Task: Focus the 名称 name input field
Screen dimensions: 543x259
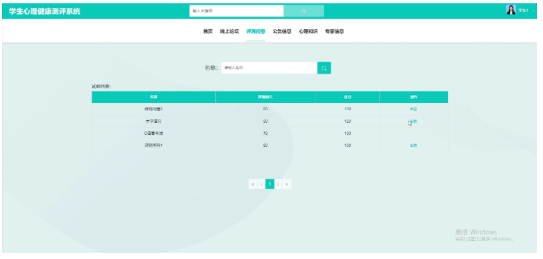Action: [270, 68]
